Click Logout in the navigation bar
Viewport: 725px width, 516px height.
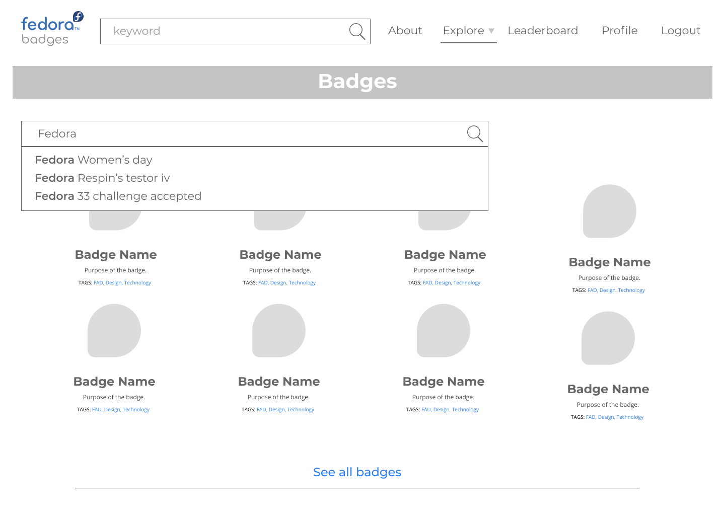click(681, 31)
